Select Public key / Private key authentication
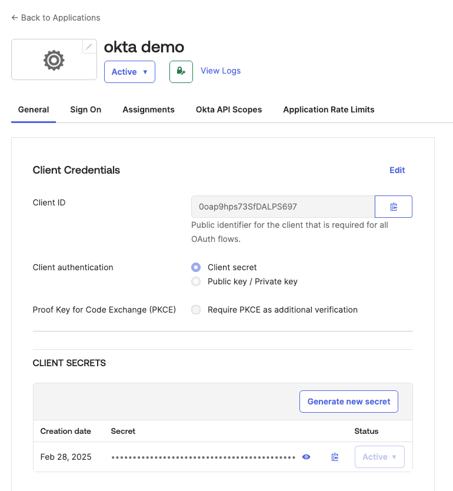This screenshot has width=453, height=491. pyautogui.click(x=195, y=281)
